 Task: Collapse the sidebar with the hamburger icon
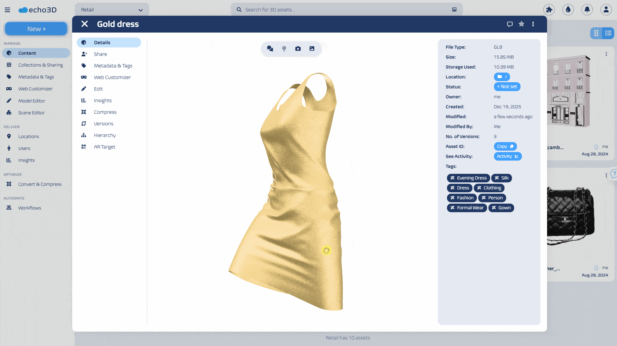point(7,10)
